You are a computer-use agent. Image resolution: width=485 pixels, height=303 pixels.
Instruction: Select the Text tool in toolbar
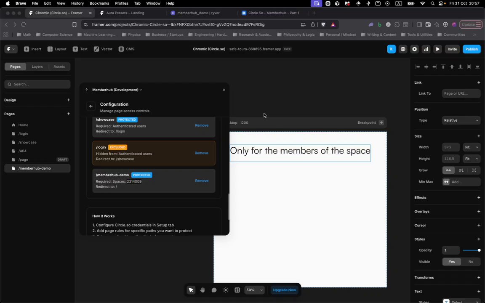80,49
